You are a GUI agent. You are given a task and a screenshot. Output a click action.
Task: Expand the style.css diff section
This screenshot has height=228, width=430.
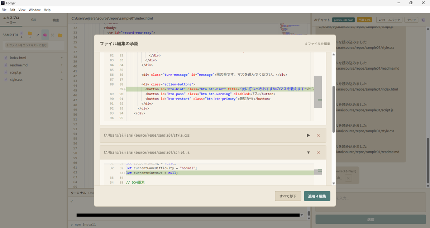[308, 136]
